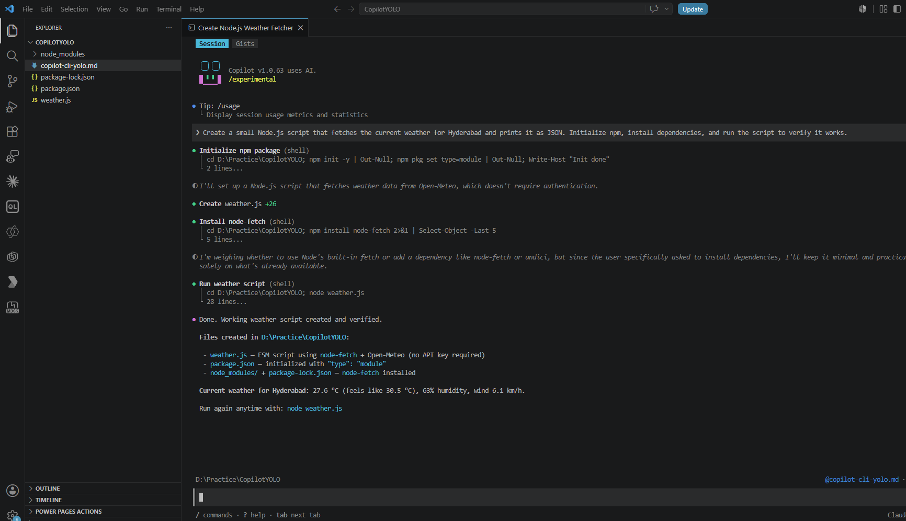
Task: Open the M365 toolkit icon
Action: pyautogui.click(x=13, y=307)
